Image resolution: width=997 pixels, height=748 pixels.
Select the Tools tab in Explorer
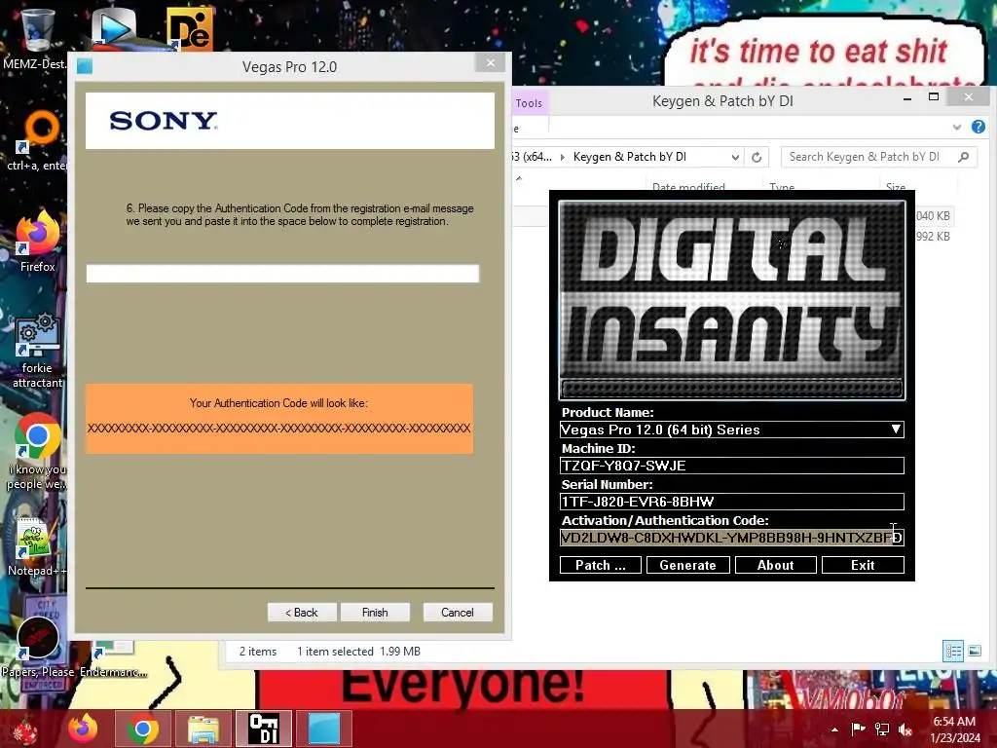point(529,103)
